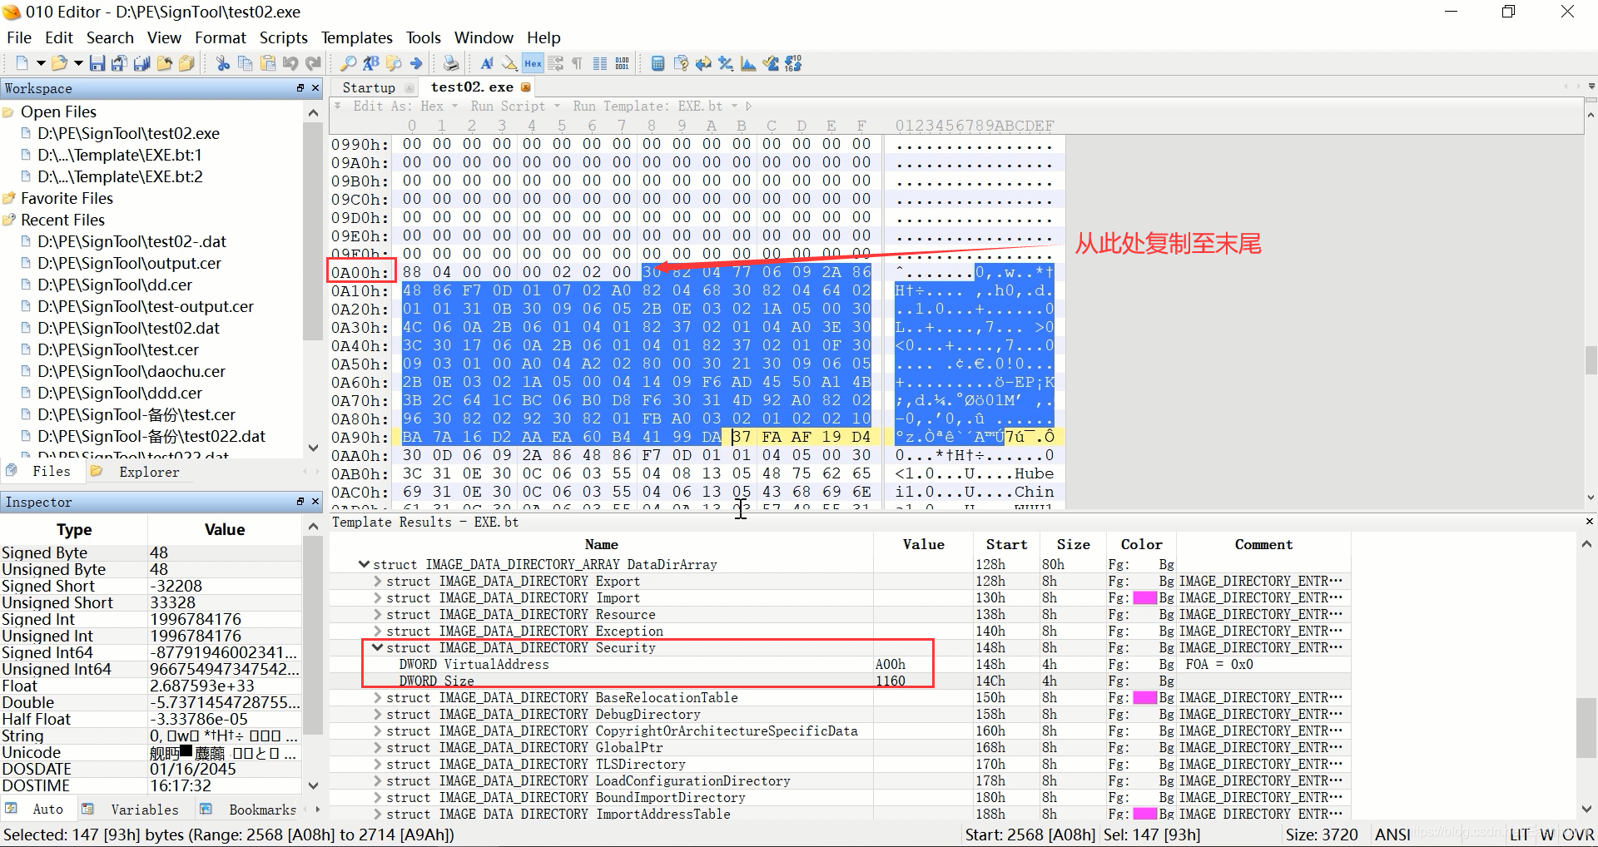Open Find with magnifier icon

[348, 63]
